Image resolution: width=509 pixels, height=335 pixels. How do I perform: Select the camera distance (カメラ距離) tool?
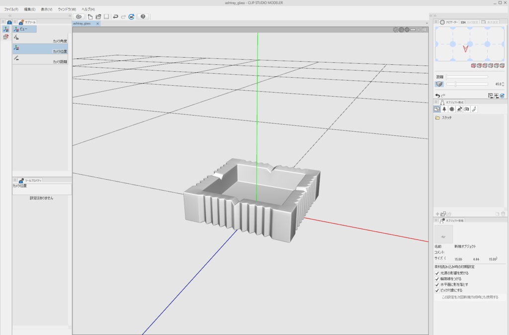click(40, 59)
